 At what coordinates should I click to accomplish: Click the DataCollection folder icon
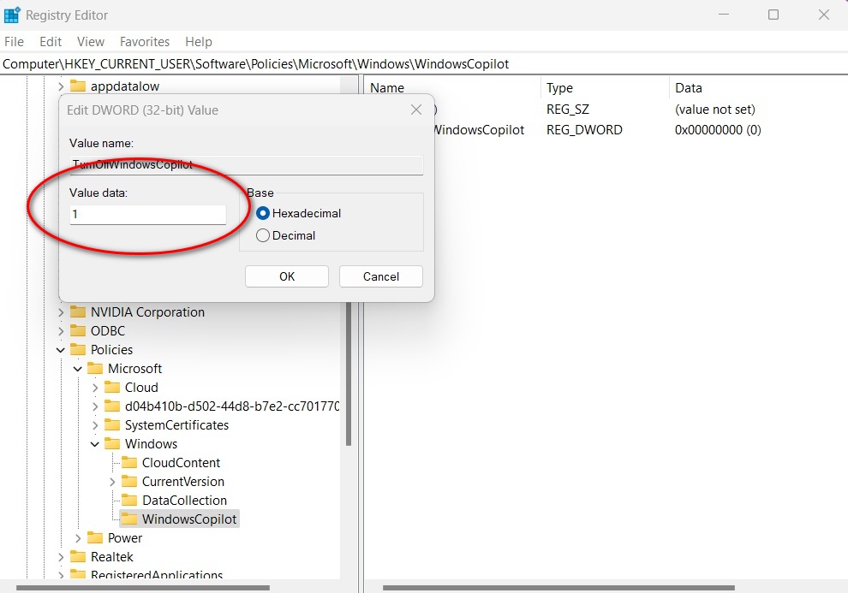point(129,501)
